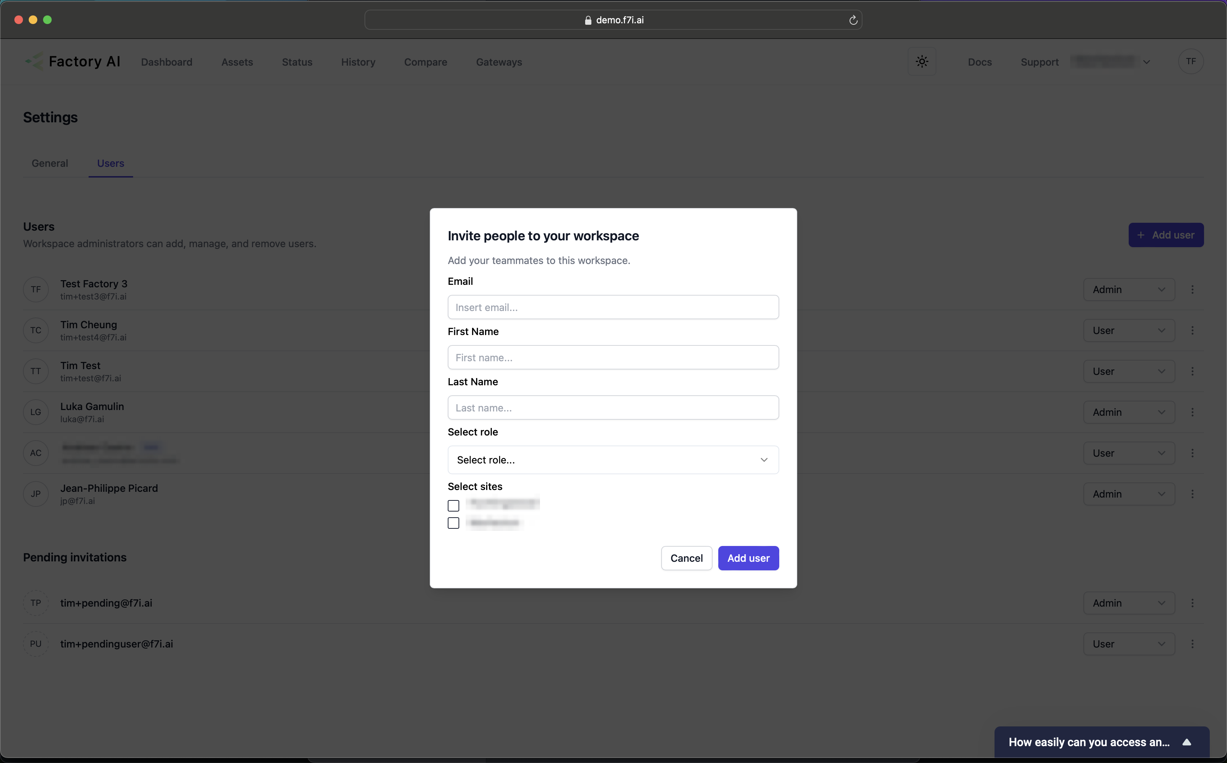
Task: Click the email tim+test3@f7i.ai
Action: 93,297
